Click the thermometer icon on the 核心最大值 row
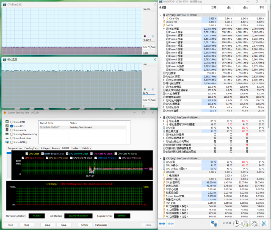Screen dimensions: 271x230 pyautogui.click(x=164, y=131)
